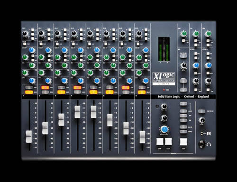Click the channel 4 fader cap
The width and height of the screenshot is (237, 182).
[77, 112]
